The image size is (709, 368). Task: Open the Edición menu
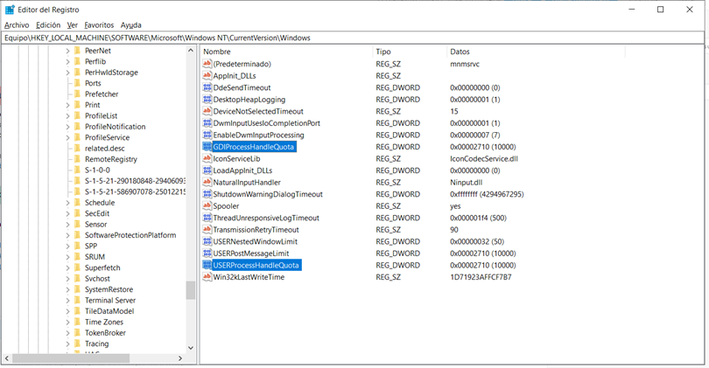point(48,25)
